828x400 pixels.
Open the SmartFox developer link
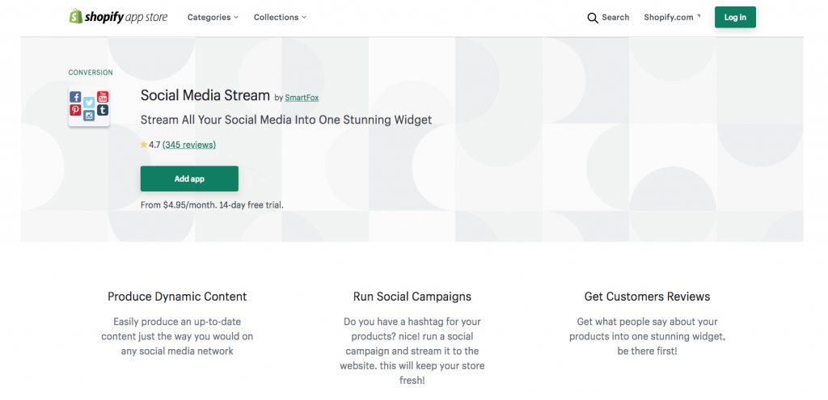coord(302,98)
